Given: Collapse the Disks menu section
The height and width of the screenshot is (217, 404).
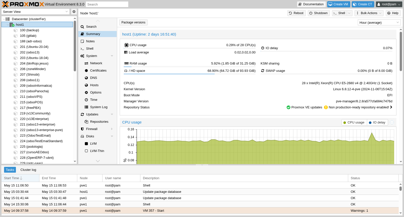Looking at the screenshot, I should coord(112,136).
